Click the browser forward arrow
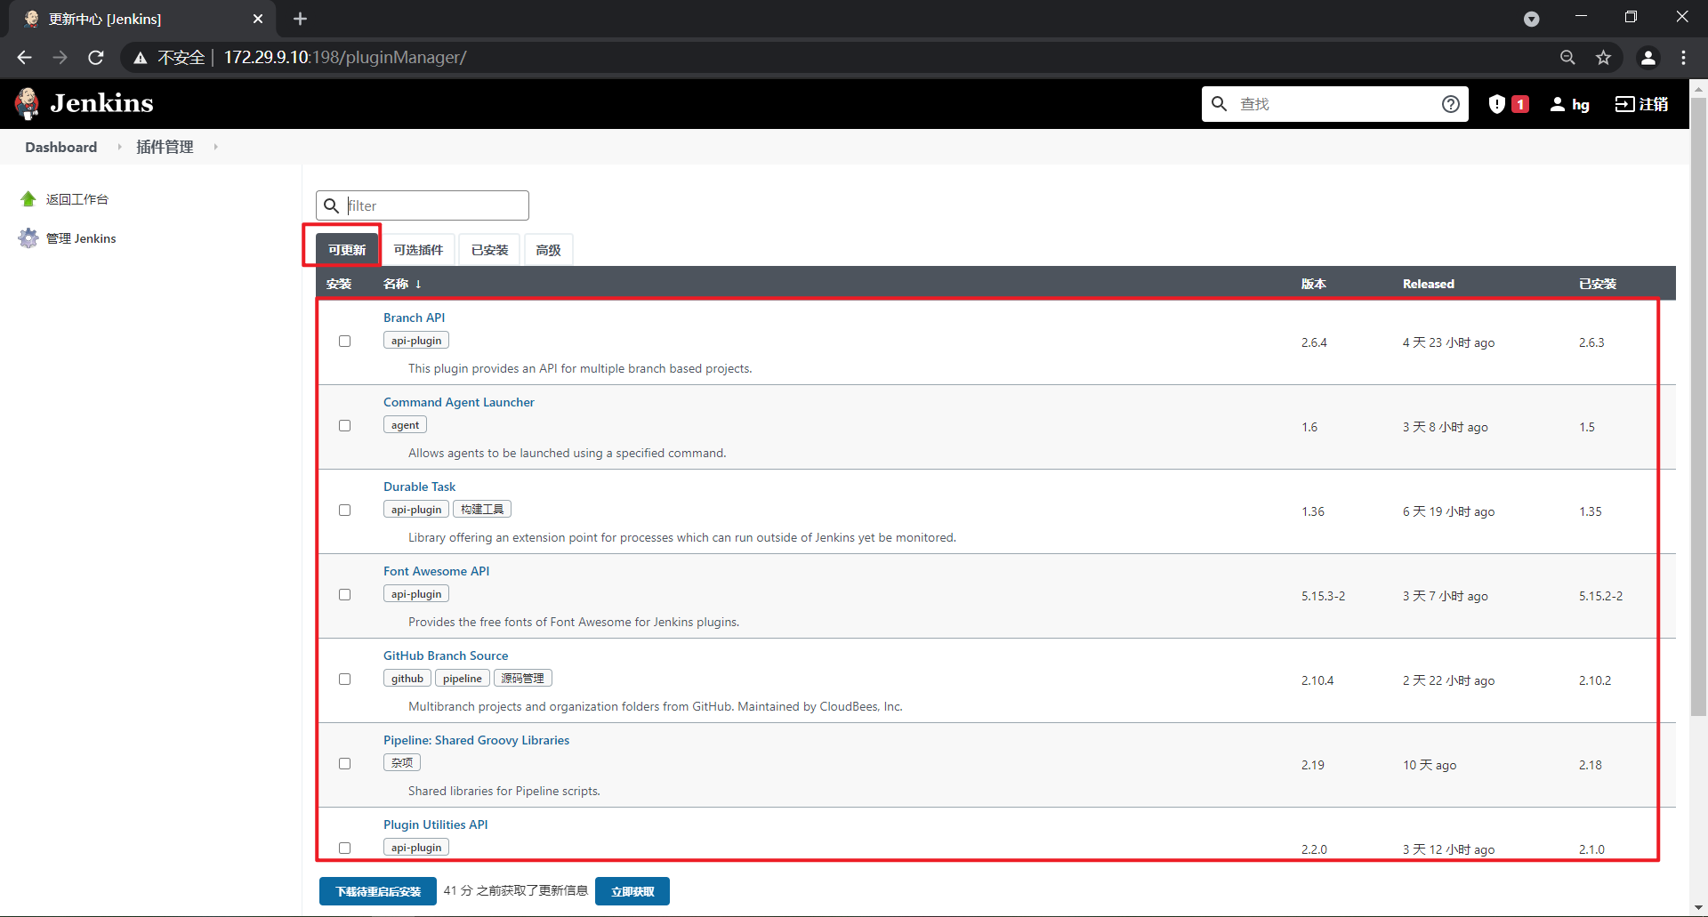1708x917 pixels. pyautogui.click(x=60, y=57)
